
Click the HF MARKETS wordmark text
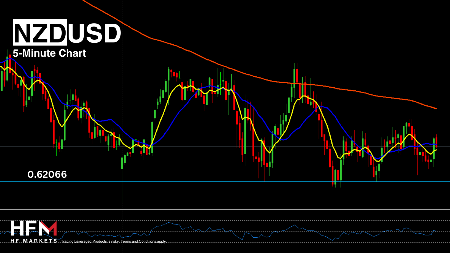coord(34,241)
